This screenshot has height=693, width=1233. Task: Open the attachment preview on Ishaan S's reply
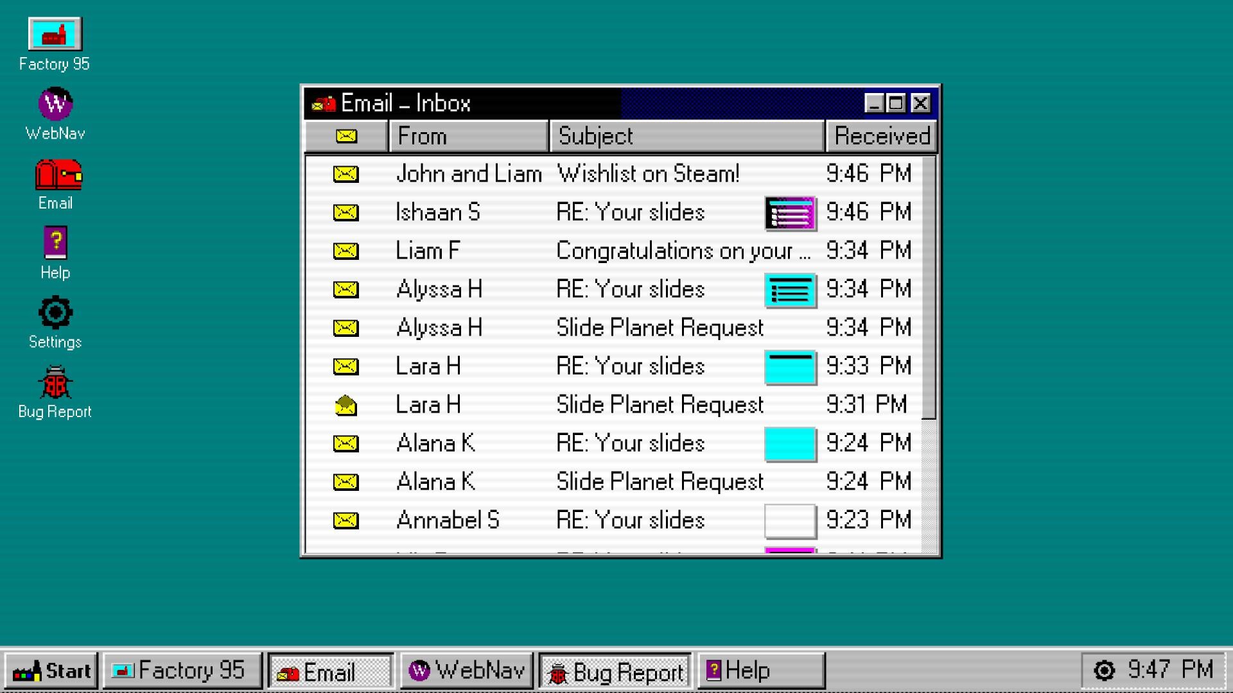coord(789,212)
